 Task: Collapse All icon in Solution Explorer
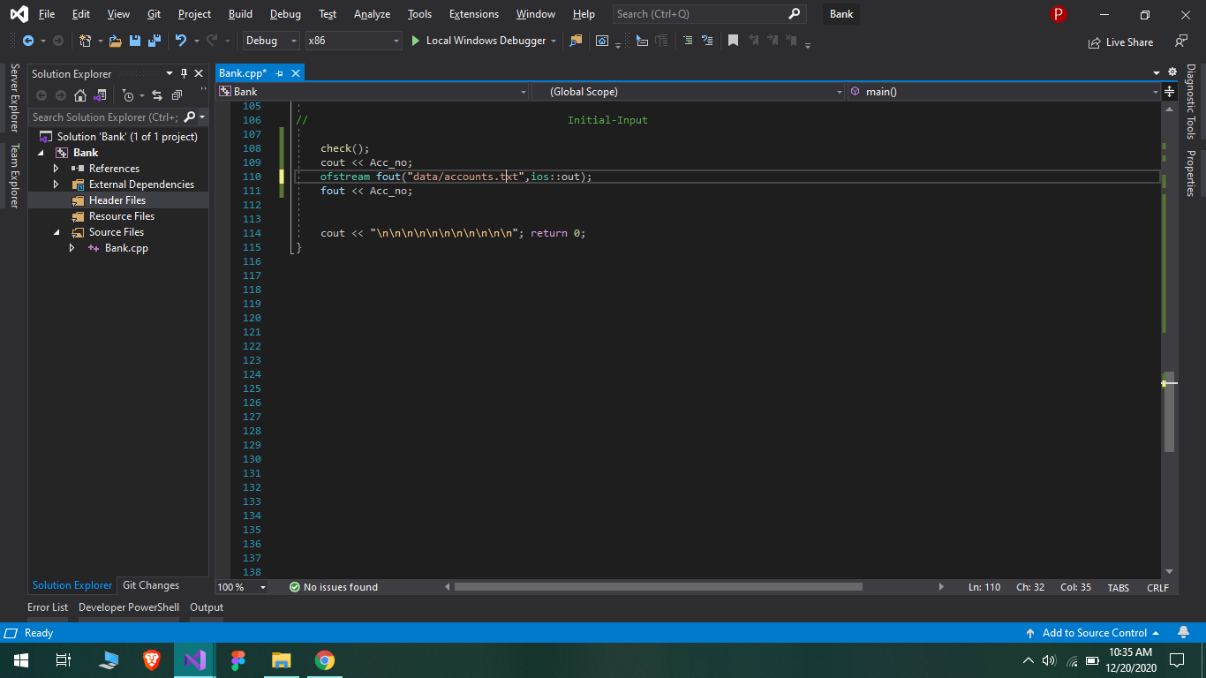coord(177,95)
